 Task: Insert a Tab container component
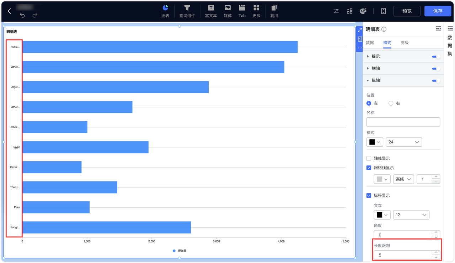tap(242, 11)
